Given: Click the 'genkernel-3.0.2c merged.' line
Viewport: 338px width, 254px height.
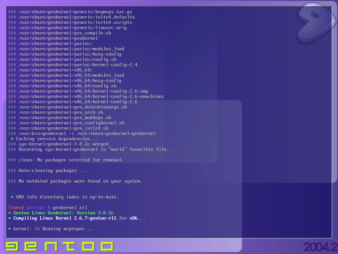Looking at the screenshot, I should pos(59,144).
